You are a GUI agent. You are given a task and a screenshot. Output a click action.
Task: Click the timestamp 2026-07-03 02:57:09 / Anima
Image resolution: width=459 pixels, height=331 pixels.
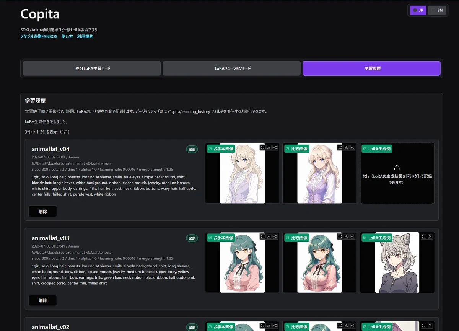[x=55, y=157]
